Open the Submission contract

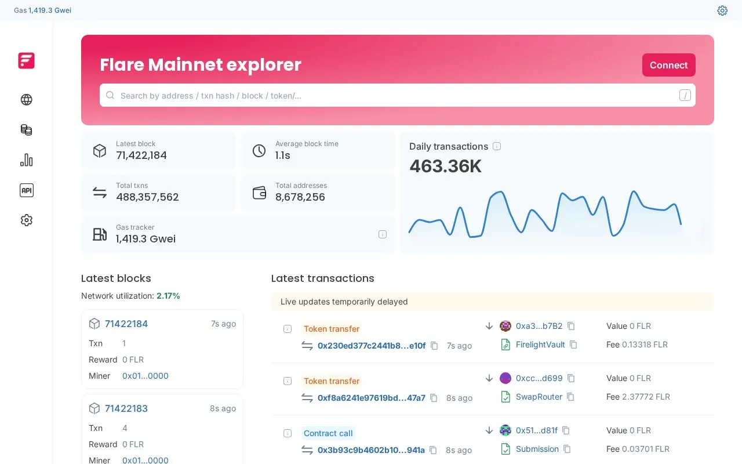(x=537, y=449)
